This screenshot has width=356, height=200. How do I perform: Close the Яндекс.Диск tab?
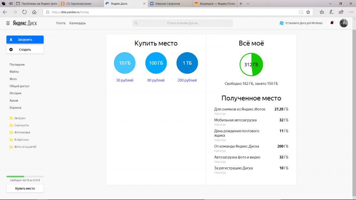pyautogui.click(x=144, y=4)
